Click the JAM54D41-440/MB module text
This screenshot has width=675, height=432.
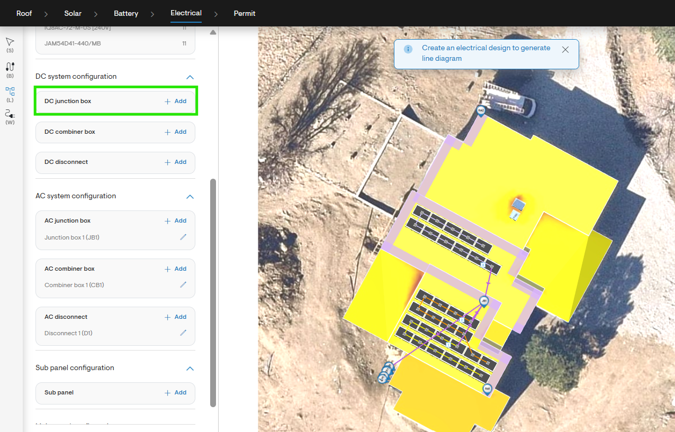pyautogui.click(x=73, y=43)
